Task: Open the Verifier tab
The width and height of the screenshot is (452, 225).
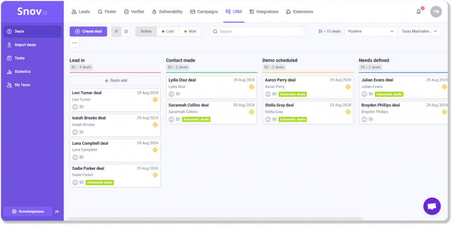Action: coord(134,12)
